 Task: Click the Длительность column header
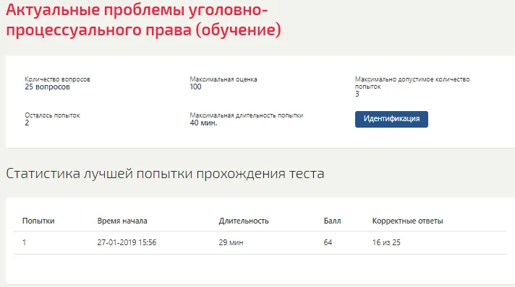244,221
